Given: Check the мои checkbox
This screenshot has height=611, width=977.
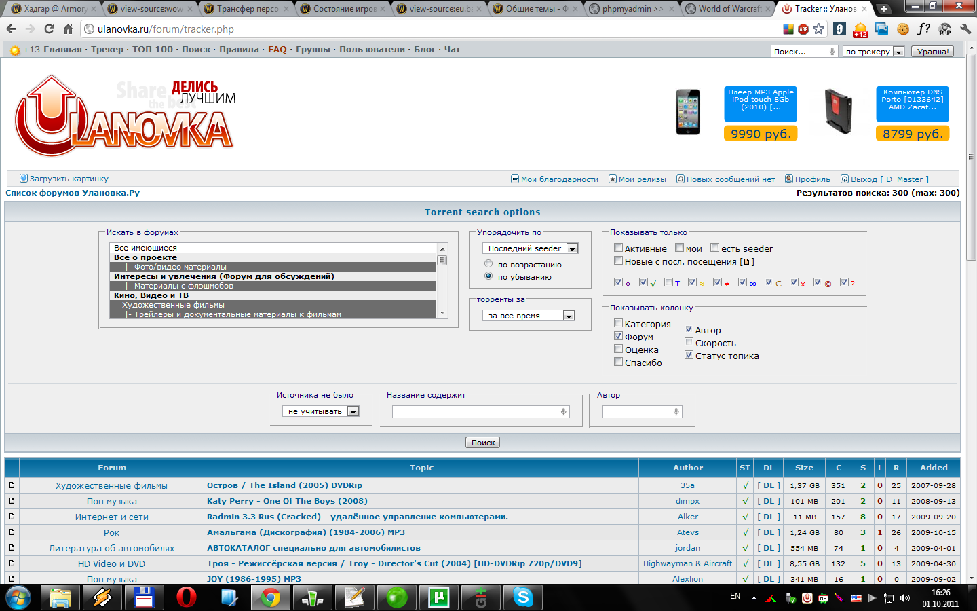Looking at the screenshot, I should [679, 248].
